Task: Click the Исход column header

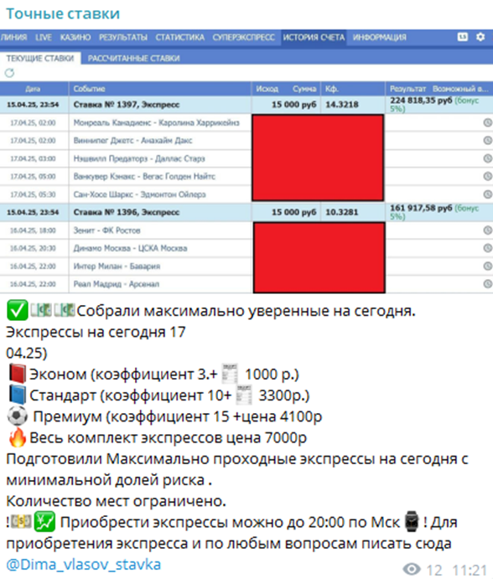Action: click(x=267, y=89)
